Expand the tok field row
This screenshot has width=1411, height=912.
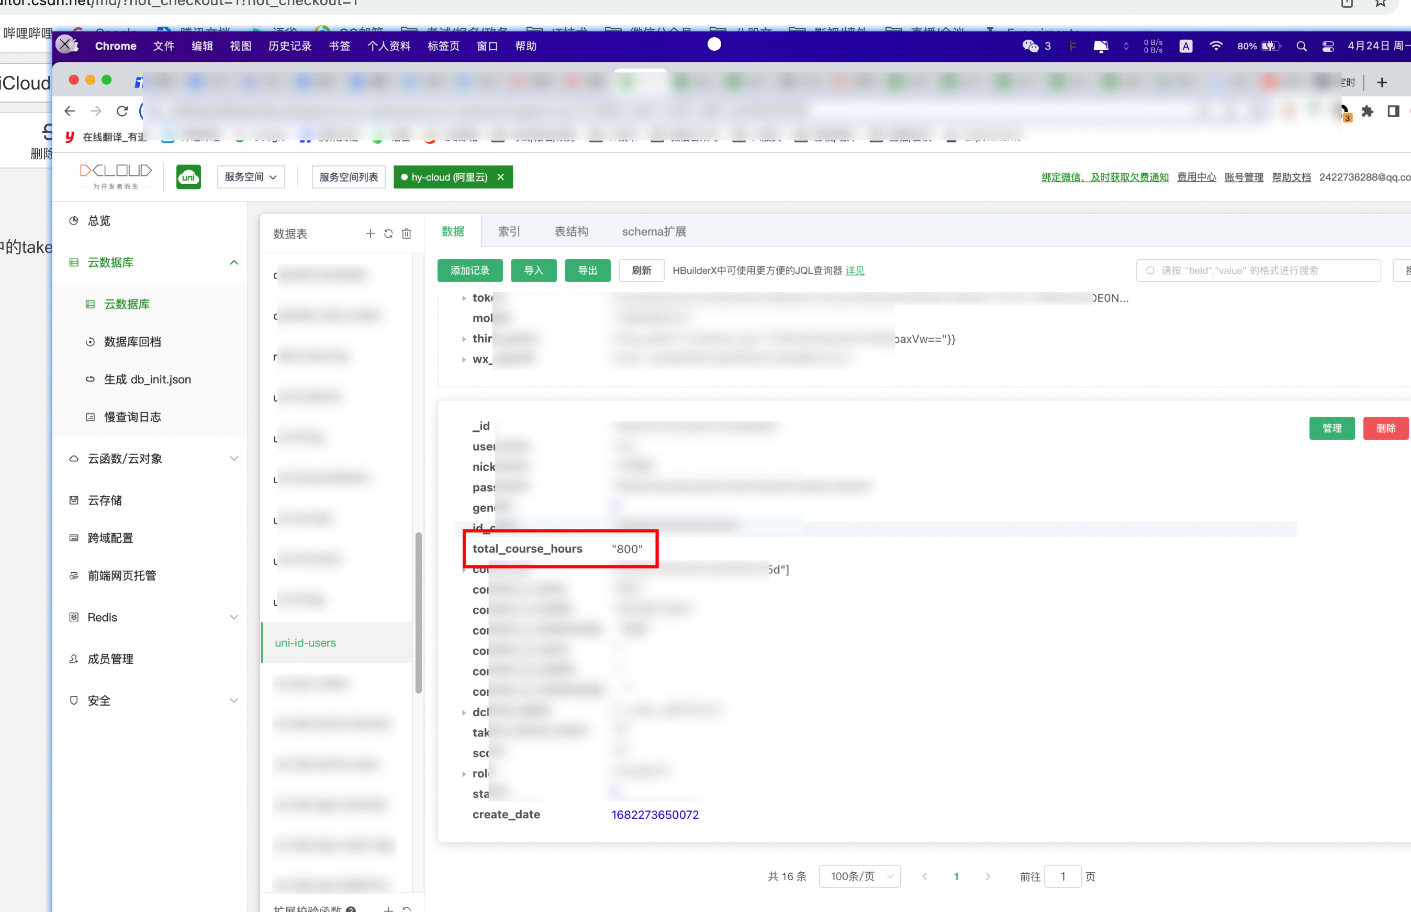(x=463, y=297)
